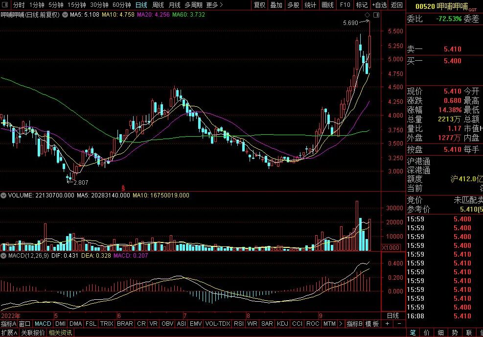Select the VOL-TDX indicator tab
The height and width of the screenshot is (337, 483).
click(x=218, y=324)
